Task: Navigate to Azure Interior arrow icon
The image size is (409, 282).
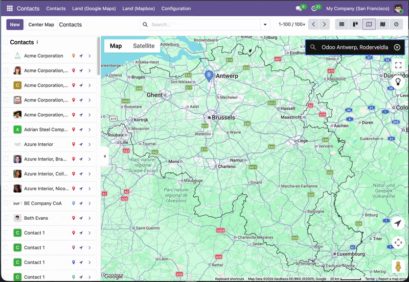Action: click(x=81, y=144)
